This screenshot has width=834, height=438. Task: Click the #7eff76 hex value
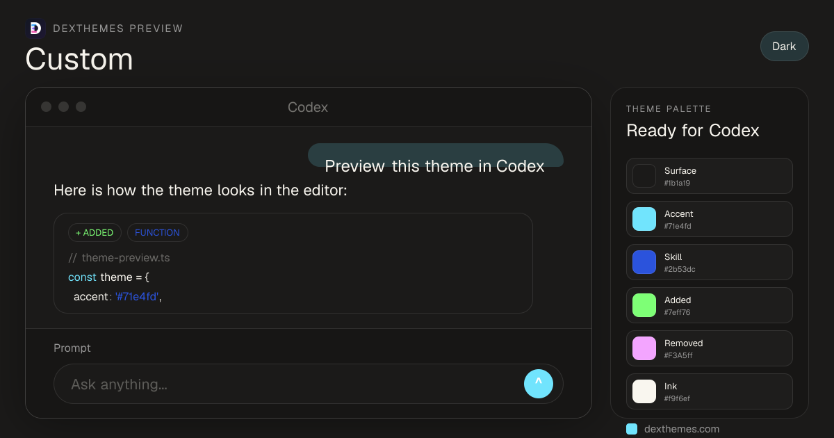click(678, 313)
